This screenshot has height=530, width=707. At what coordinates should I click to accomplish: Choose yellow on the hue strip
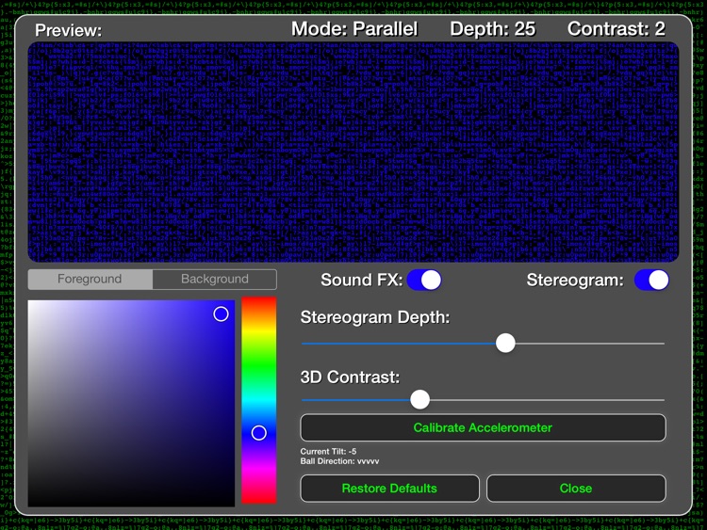point(259,332)
